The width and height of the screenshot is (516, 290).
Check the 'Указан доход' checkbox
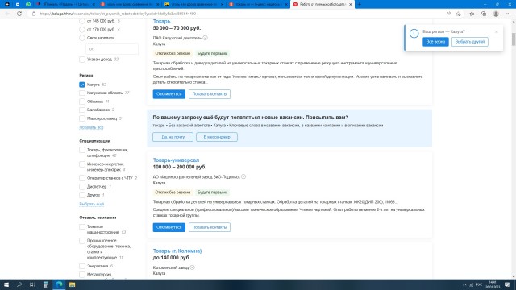point(82,60)
